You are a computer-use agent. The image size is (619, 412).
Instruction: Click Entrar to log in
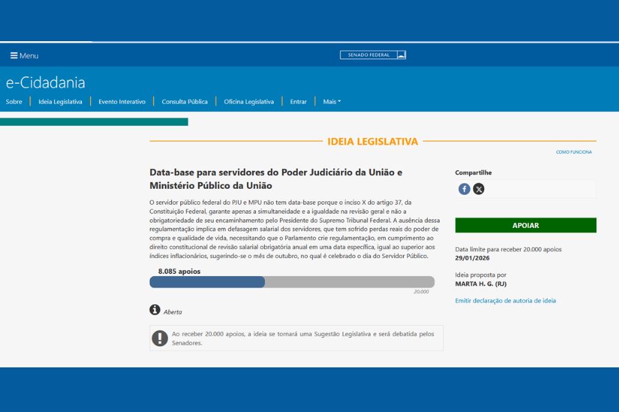point(298,102)
